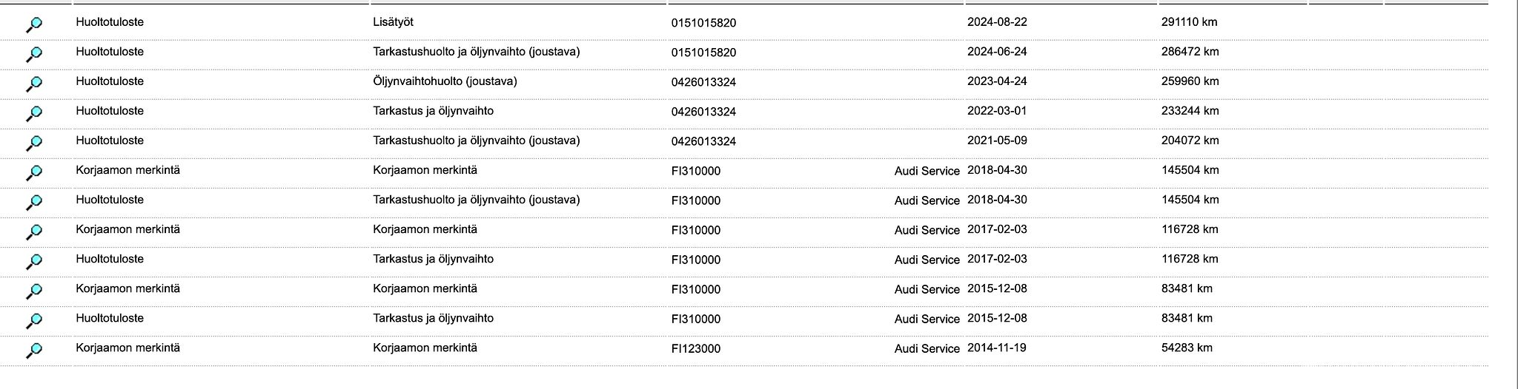View details of the 2023-04-24 Öljynvaihtohuolto record
This screenshot has width=1518, height=389.
(34, 84)
